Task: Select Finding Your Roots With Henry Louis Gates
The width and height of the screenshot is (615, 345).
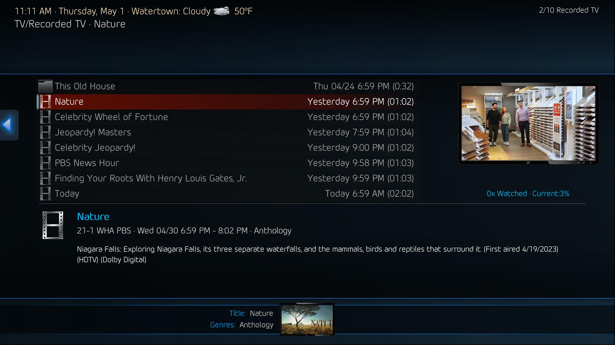Action: pyautogui.click(x=229, y=178)
